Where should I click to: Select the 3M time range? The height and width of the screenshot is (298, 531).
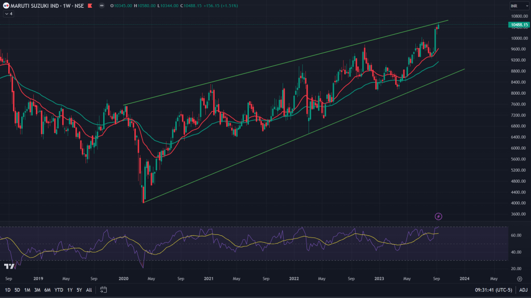(x=37, y=290)
